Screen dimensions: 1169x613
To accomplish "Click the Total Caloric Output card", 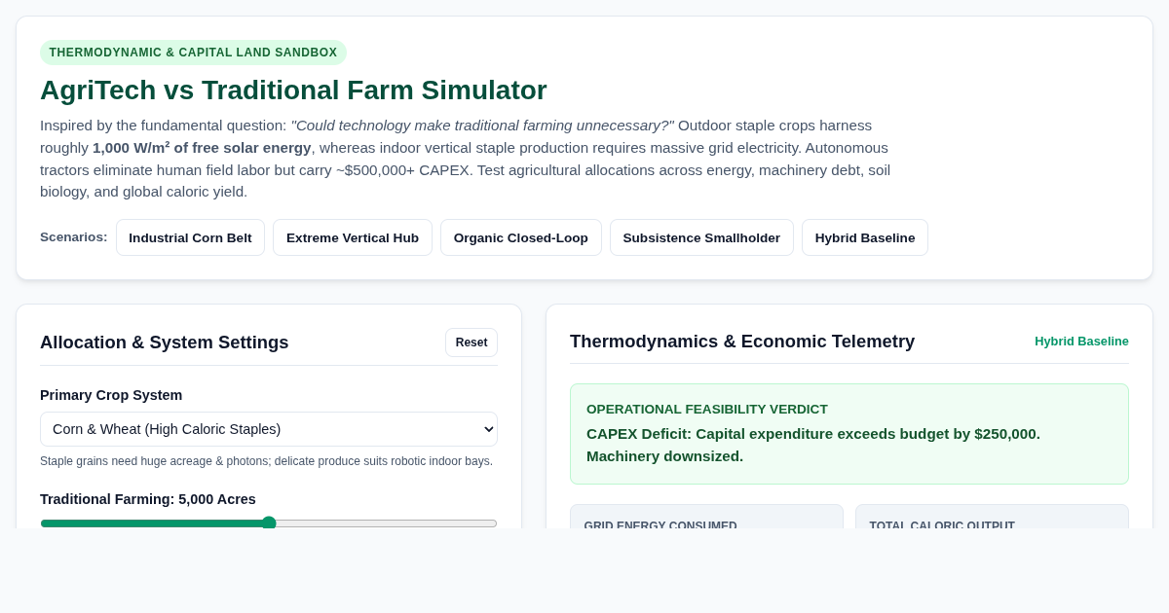I will click(992, 517).
